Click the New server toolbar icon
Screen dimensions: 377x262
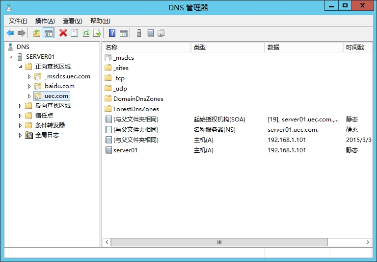pyautogui.click(x=139, y=33)
